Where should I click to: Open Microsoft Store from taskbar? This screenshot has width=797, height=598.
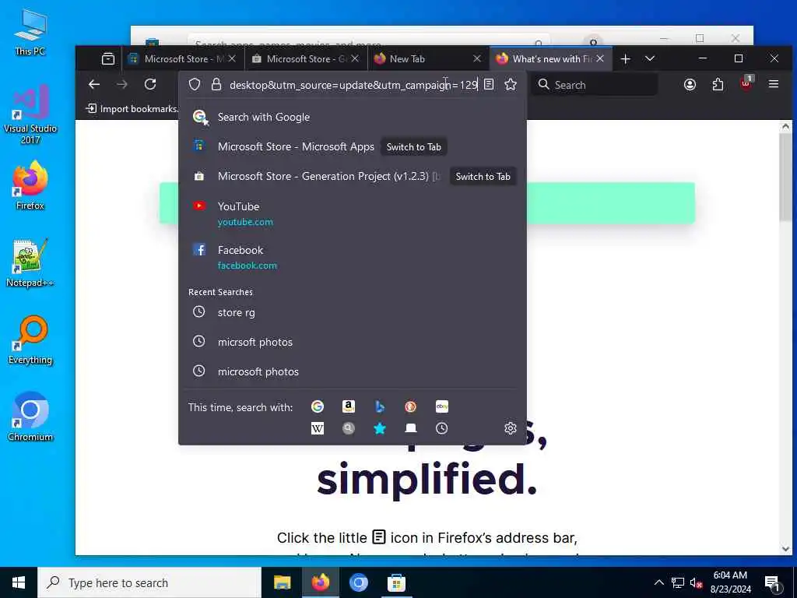click(396, 582)
